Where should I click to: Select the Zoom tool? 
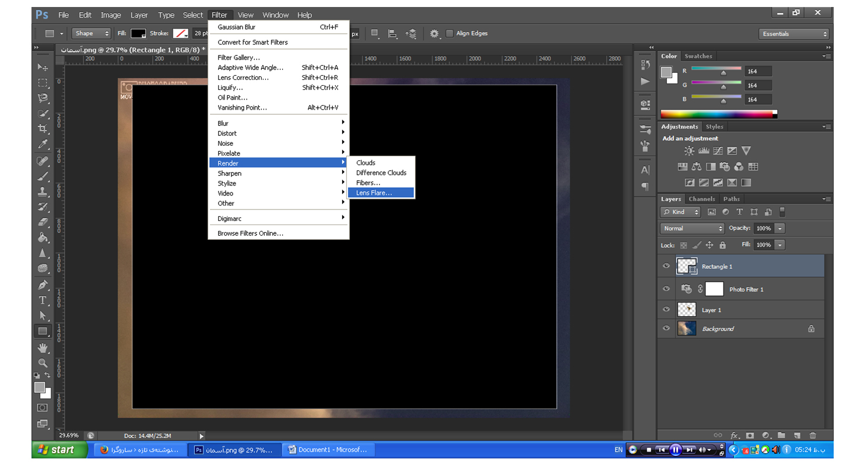point(43,363)
